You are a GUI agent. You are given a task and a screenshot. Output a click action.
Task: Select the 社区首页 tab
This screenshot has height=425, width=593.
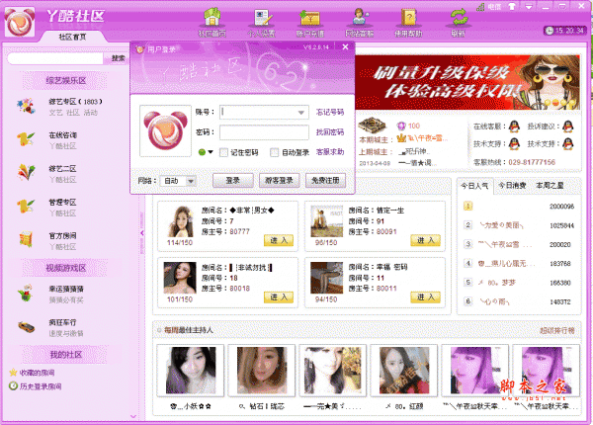coord(72,37)
